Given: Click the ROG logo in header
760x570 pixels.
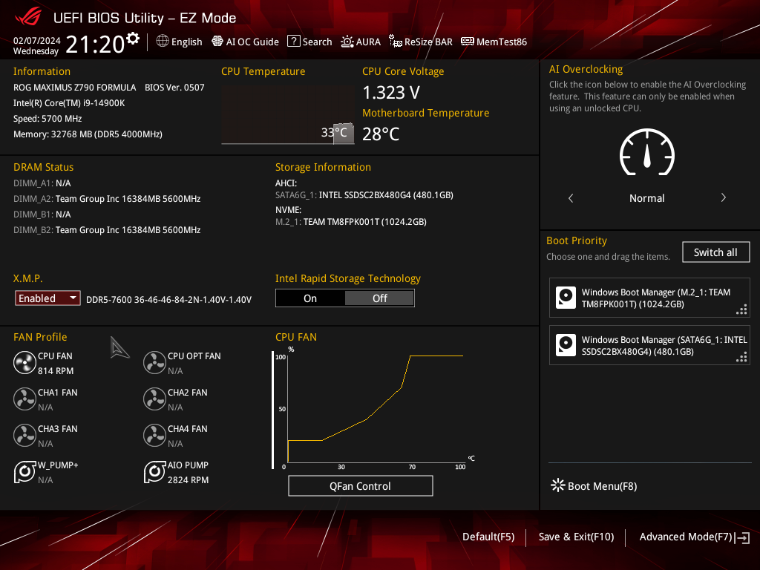Looking at the screenshot, I should pos(28,17).
